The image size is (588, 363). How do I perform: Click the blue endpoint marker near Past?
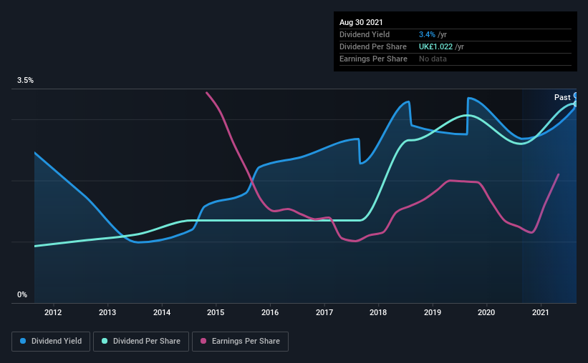coord(576,96)
